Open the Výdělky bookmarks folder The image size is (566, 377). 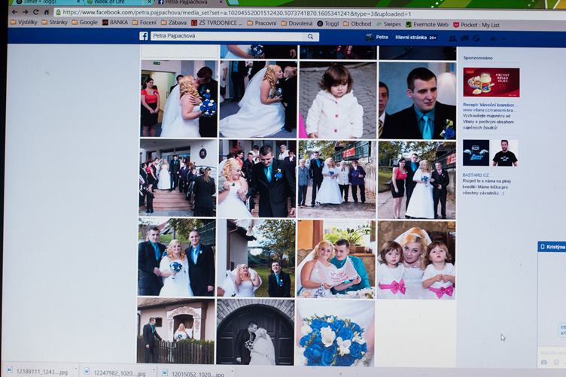click(24, 22)
